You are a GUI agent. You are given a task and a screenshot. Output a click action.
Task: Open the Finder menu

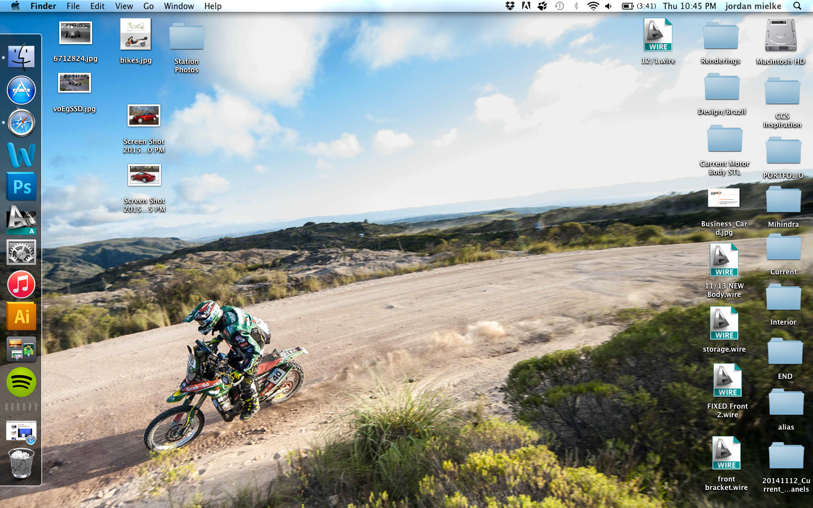(43, 6)
